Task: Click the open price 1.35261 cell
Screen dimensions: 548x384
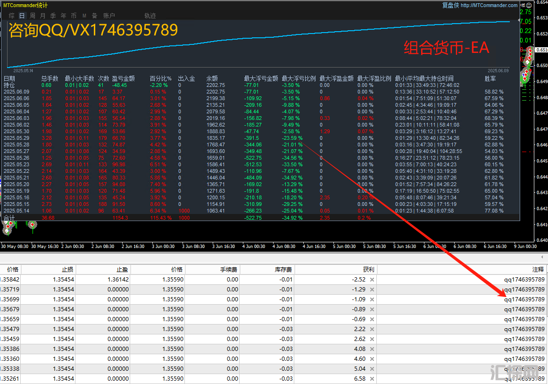Action: [x=10, y=379]
